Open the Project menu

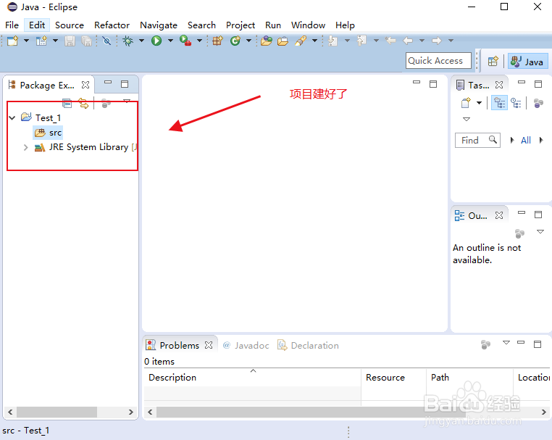click(x=241, y=25)
